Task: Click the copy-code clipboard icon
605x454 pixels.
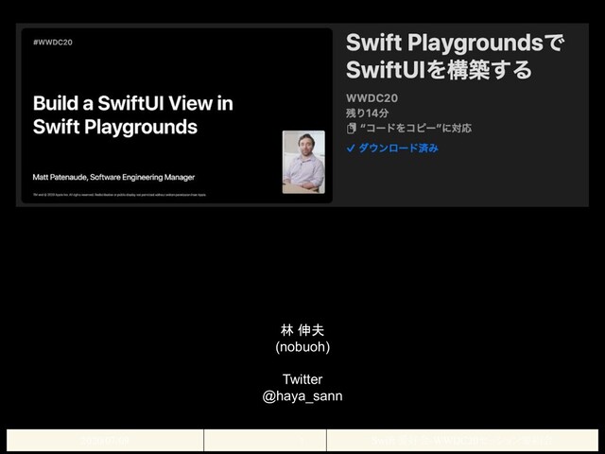Action: click(351, 129)
